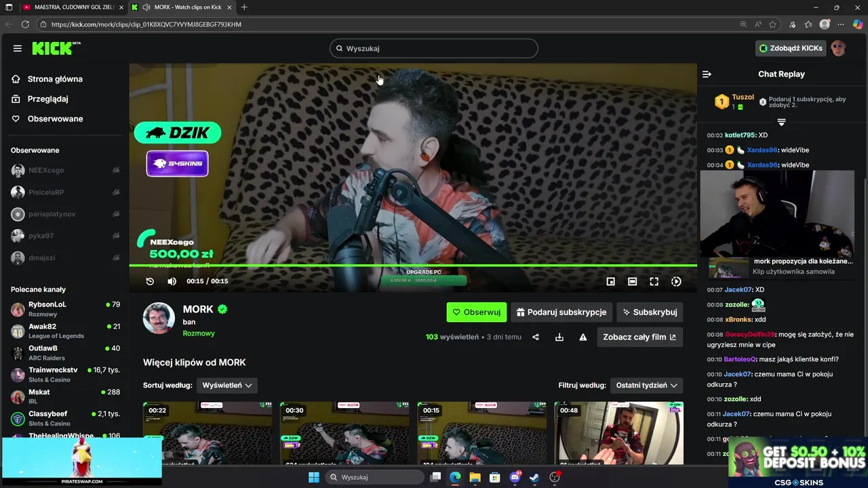This screenshot has width=868, height=488.
Task: Open recommended channel Mskat
Action: click(x=65, y=396)
